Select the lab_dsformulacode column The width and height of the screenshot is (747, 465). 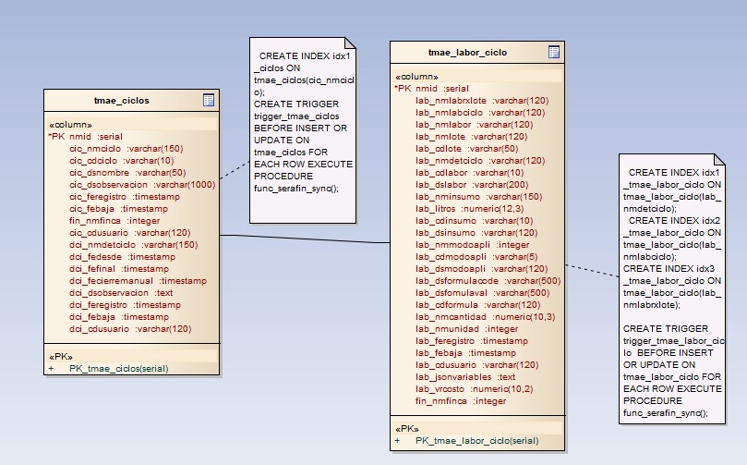[x=488, y=280]
